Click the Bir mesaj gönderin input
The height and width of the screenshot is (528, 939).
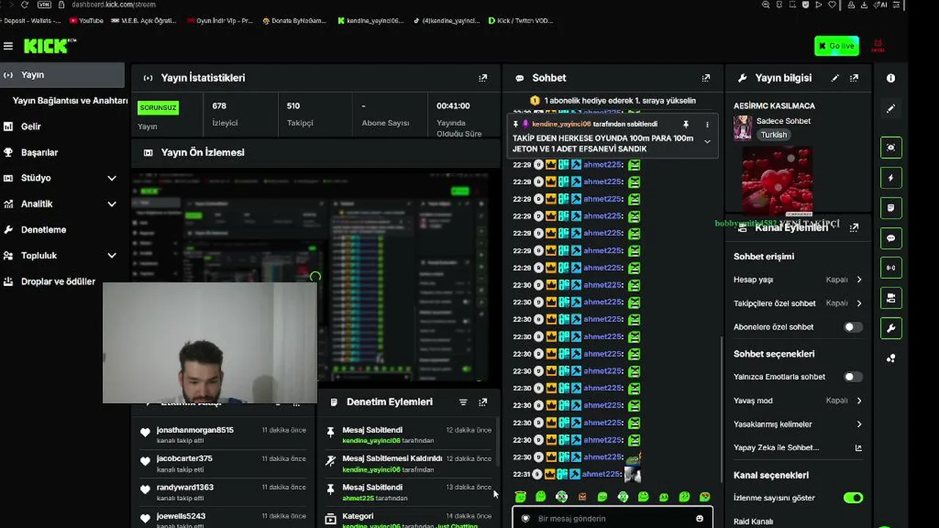tap(613, 518)
